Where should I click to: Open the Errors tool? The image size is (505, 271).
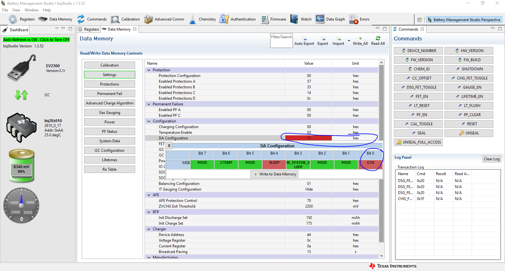(x=359, y=19)
